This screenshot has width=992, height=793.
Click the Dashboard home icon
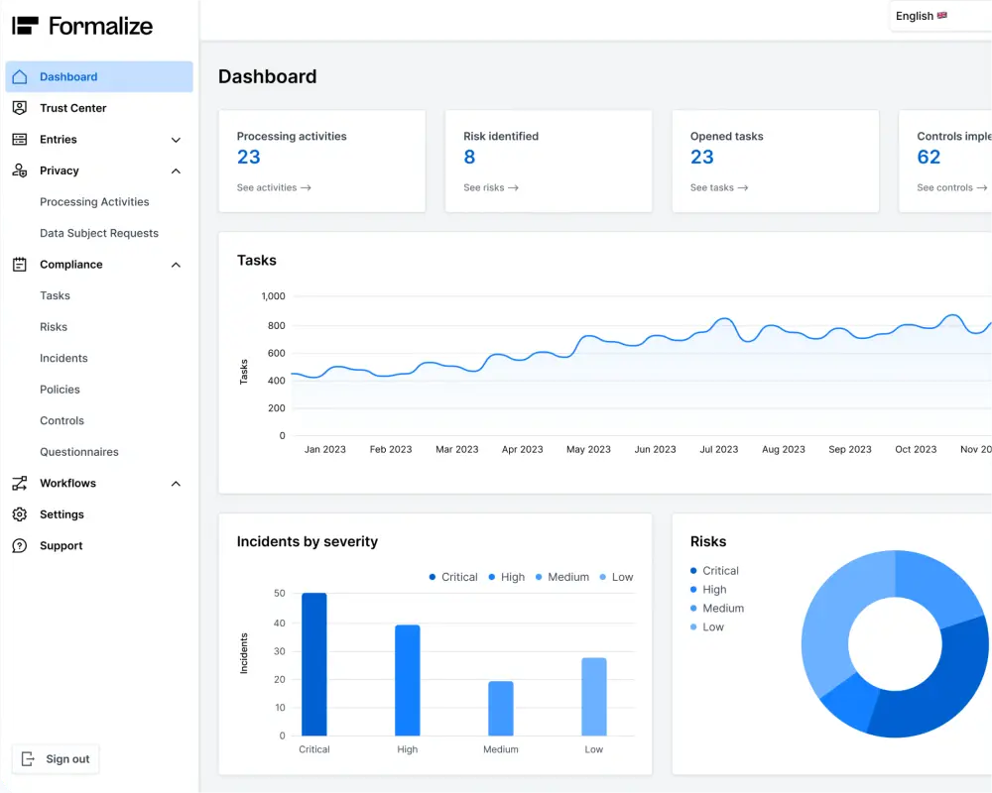(x=20, y=76)
